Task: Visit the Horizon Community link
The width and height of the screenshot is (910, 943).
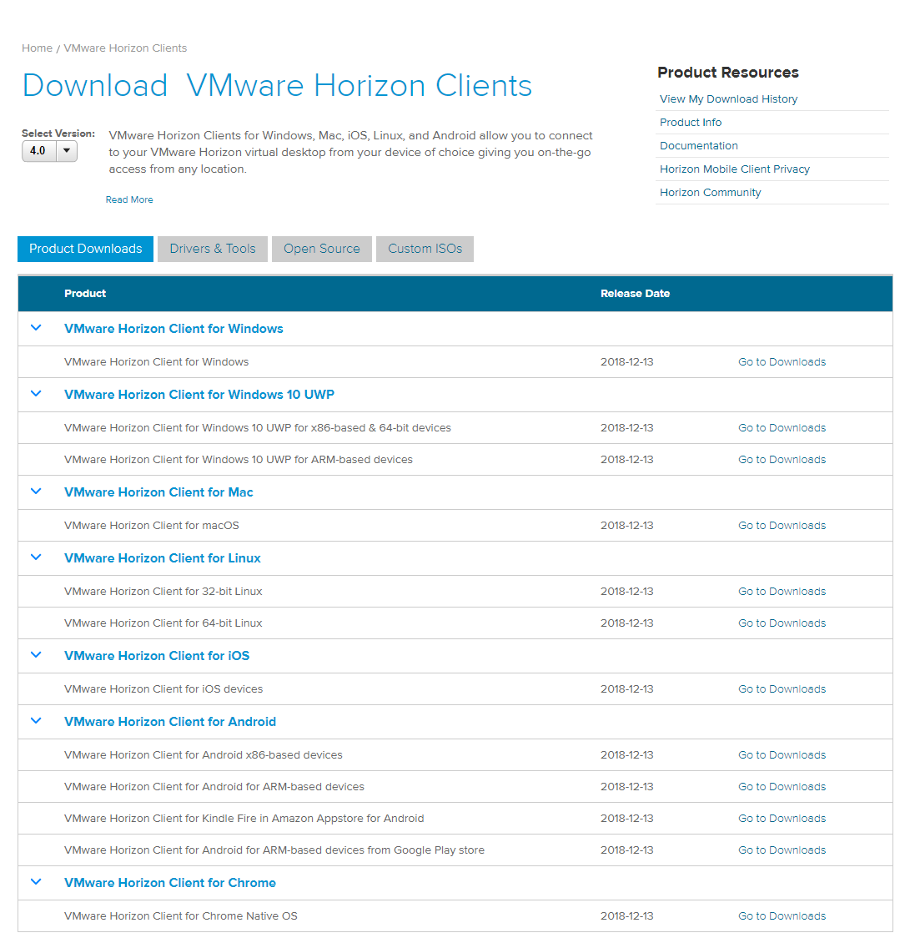Action: coord(711,193)
